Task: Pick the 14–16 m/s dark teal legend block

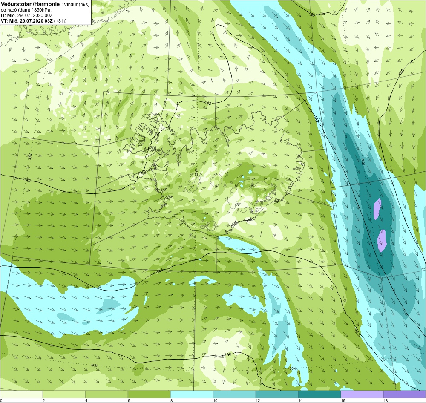Action: tap(319, 394)
